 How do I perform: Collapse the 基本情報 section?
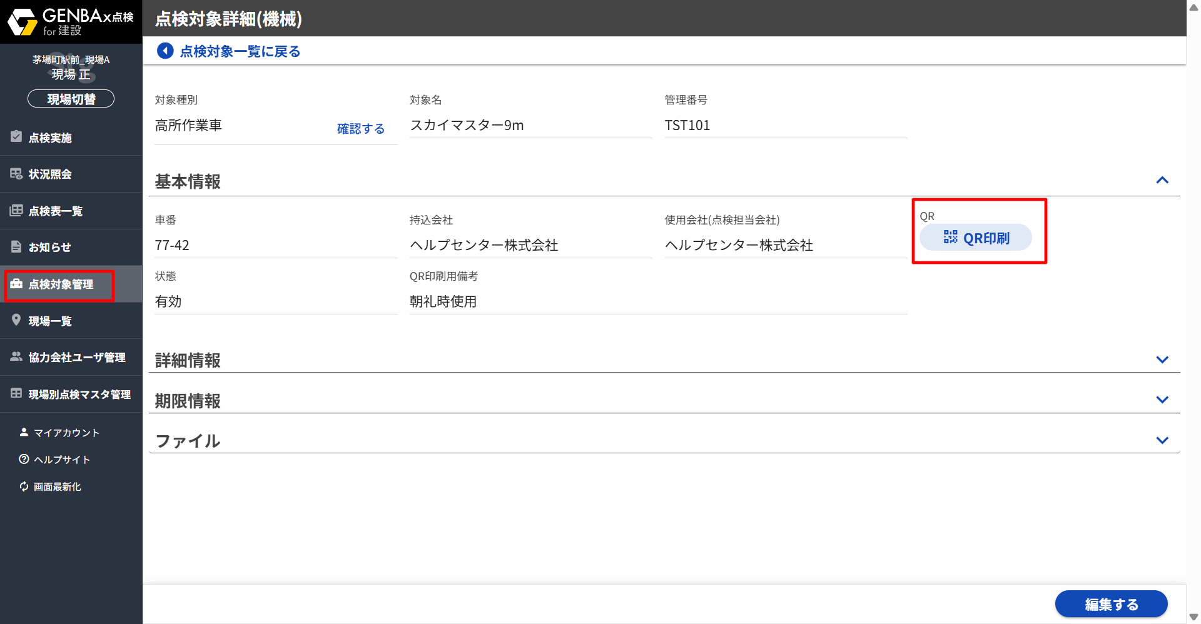(x=1162, y=181)
